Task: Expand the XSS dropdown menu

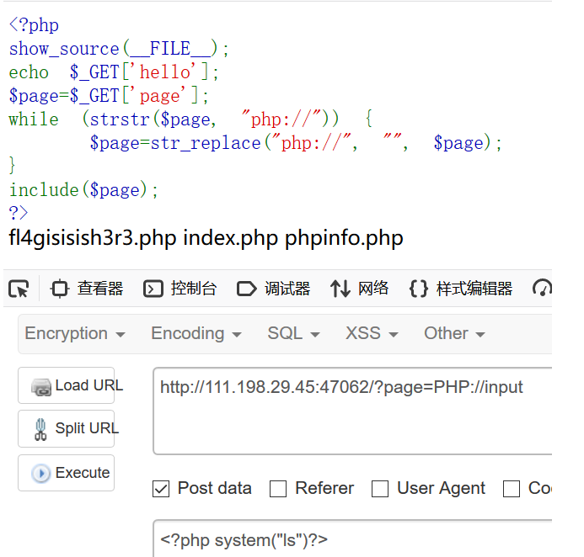Action: [372, 333]
